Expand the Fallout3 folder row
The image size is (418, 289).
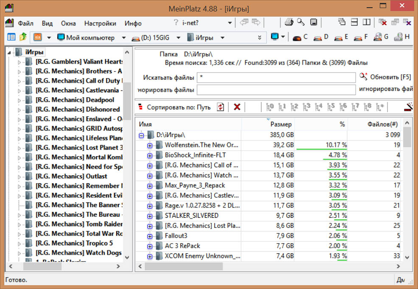tap(149, 236)
